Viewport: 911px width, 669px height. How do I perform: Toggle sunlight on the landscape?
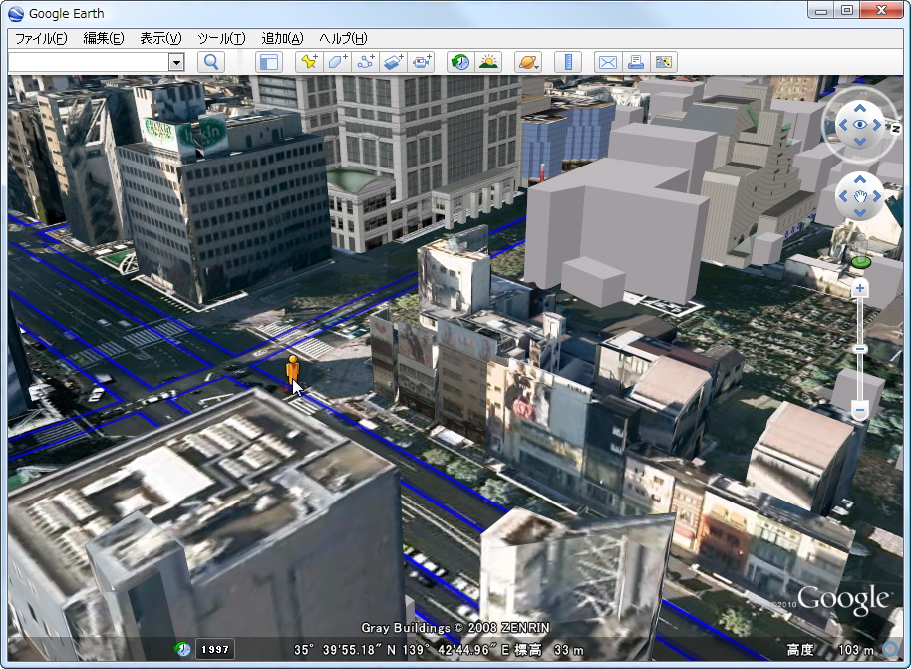(x=488, y=61)
